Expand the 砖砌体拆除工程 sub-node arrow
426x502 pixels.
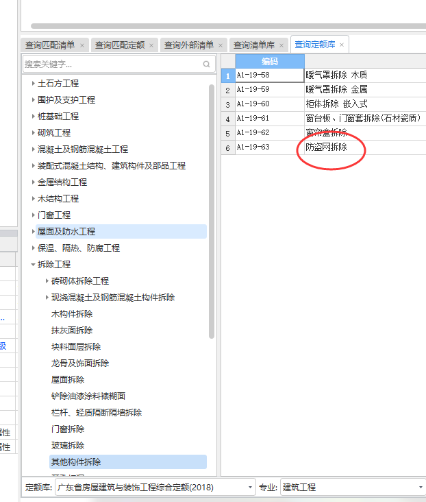point(47,280)
